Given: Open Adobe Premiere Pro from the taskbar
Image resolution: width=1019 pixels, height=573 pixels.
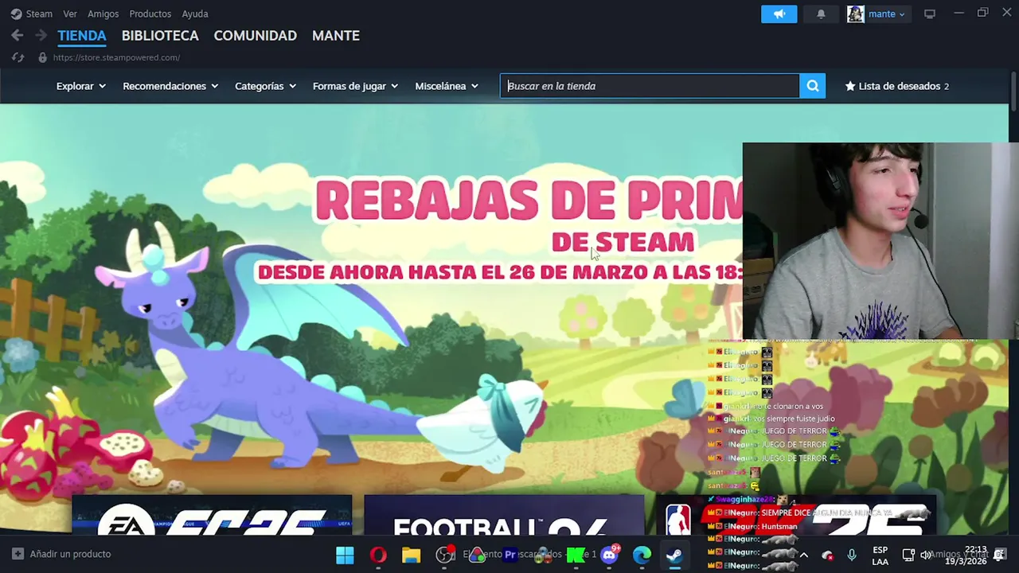Looking at the screenshot, I should 510,555.
